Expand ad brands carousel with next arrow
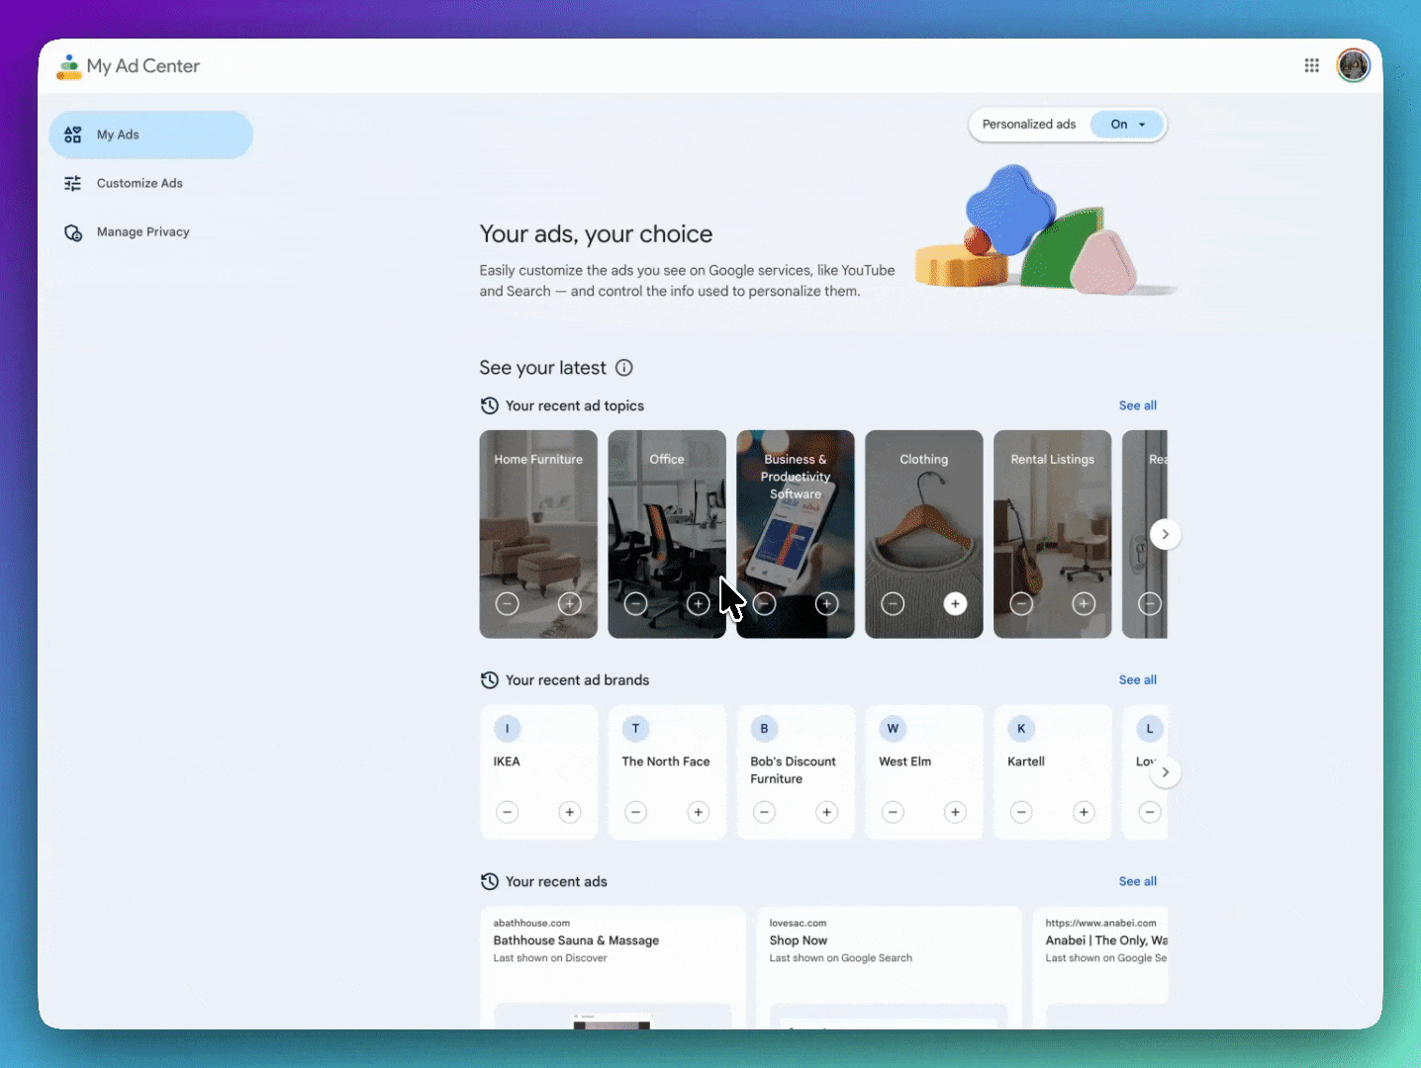Viewport: 1421px width, 1068px height. tap(1166, 772)
